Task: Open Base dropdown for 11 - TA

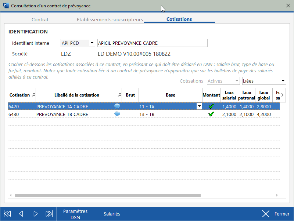Action: [x=199, y=106]
